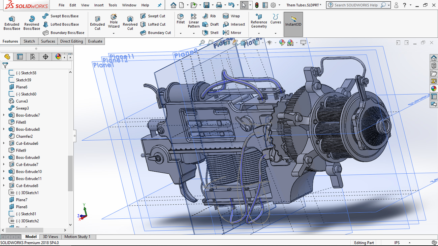Screen dimensions: 438x246
Task: Switch to the Surfaces tab
Action: tap(48, 41)
